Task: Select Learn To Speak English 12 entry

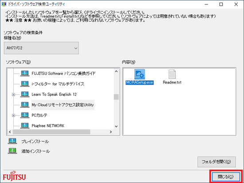Action: (x=54, y=94)
